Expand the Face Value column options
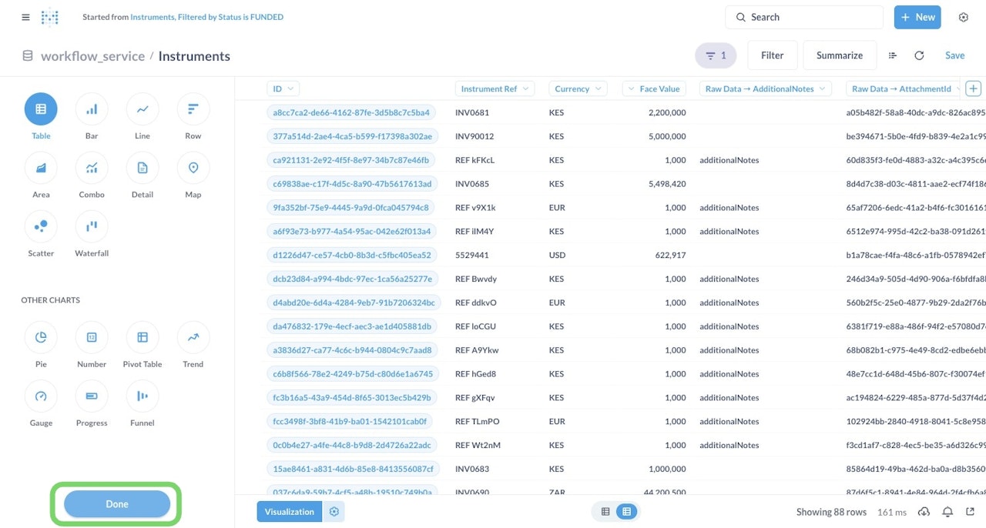986x528 pixels. 654,89
